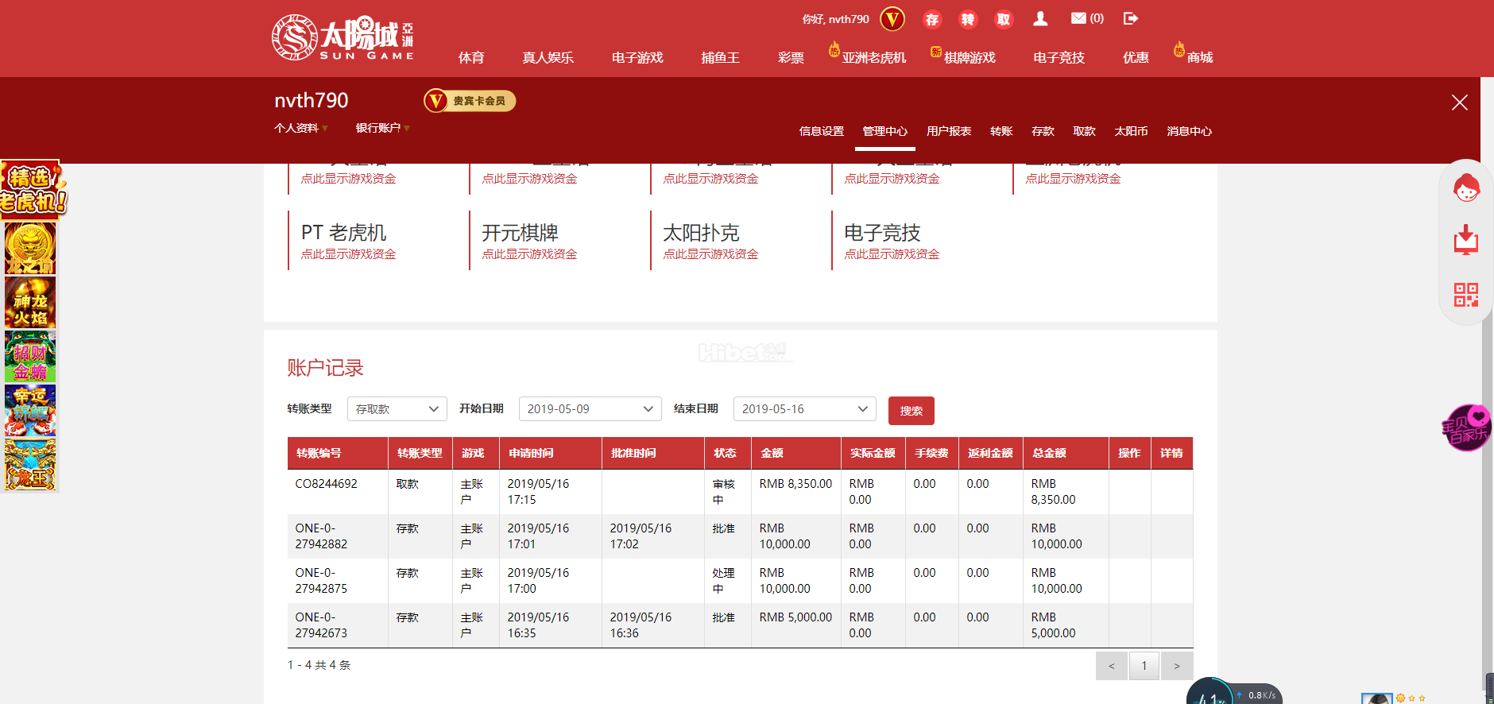Viewport: 1494px width, 704px height.
Task: Switch to the 用户报表 tab
Action: [x=948, y=131]
